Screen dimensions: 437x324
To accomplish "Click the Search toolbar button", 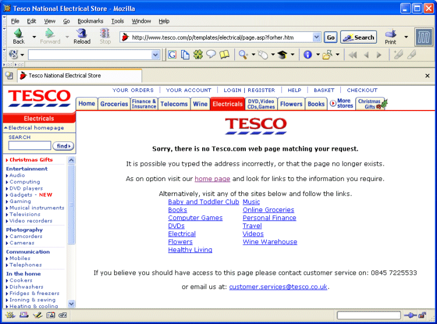I will tap(359, 37).
